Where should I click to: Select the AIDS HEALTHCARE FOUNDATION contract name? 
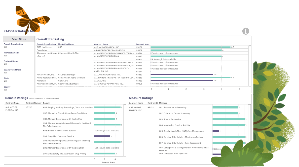point(109,50)
